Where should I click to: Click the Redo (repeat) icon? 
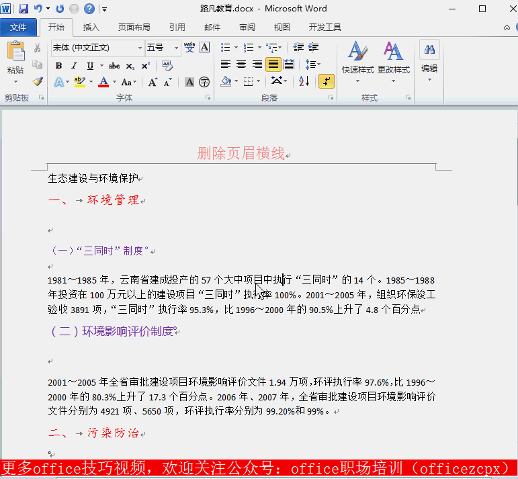point(60,9)
